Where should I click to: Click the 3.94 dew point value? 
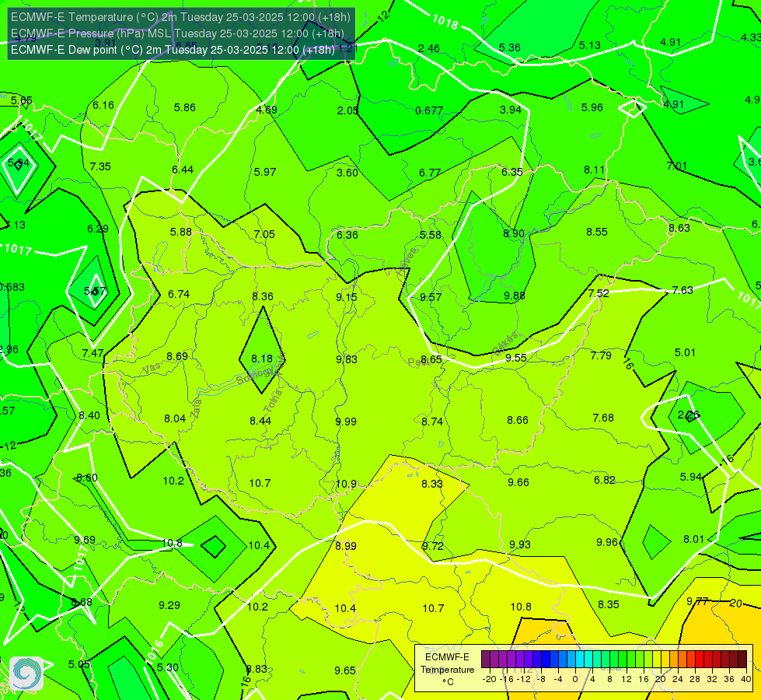click(x=511, y=110)
